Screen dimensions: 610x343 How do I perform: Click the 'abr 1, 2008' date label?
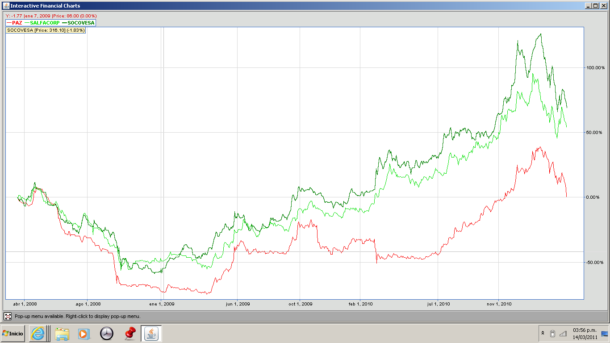click(x=25, y=304)
